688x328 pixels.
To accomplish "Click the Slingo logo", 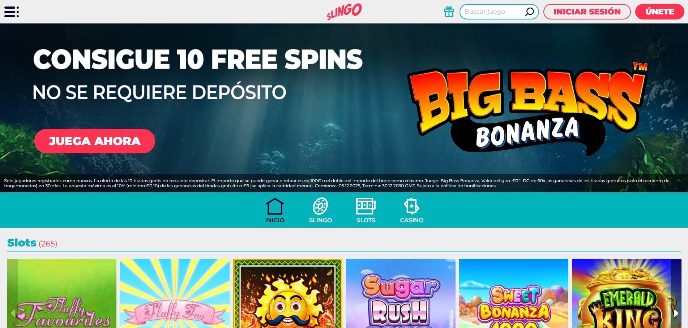I will [x=344, y=12].
